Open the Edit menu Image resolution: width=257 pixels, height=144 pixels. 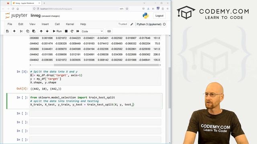click(x=20, y=24)
